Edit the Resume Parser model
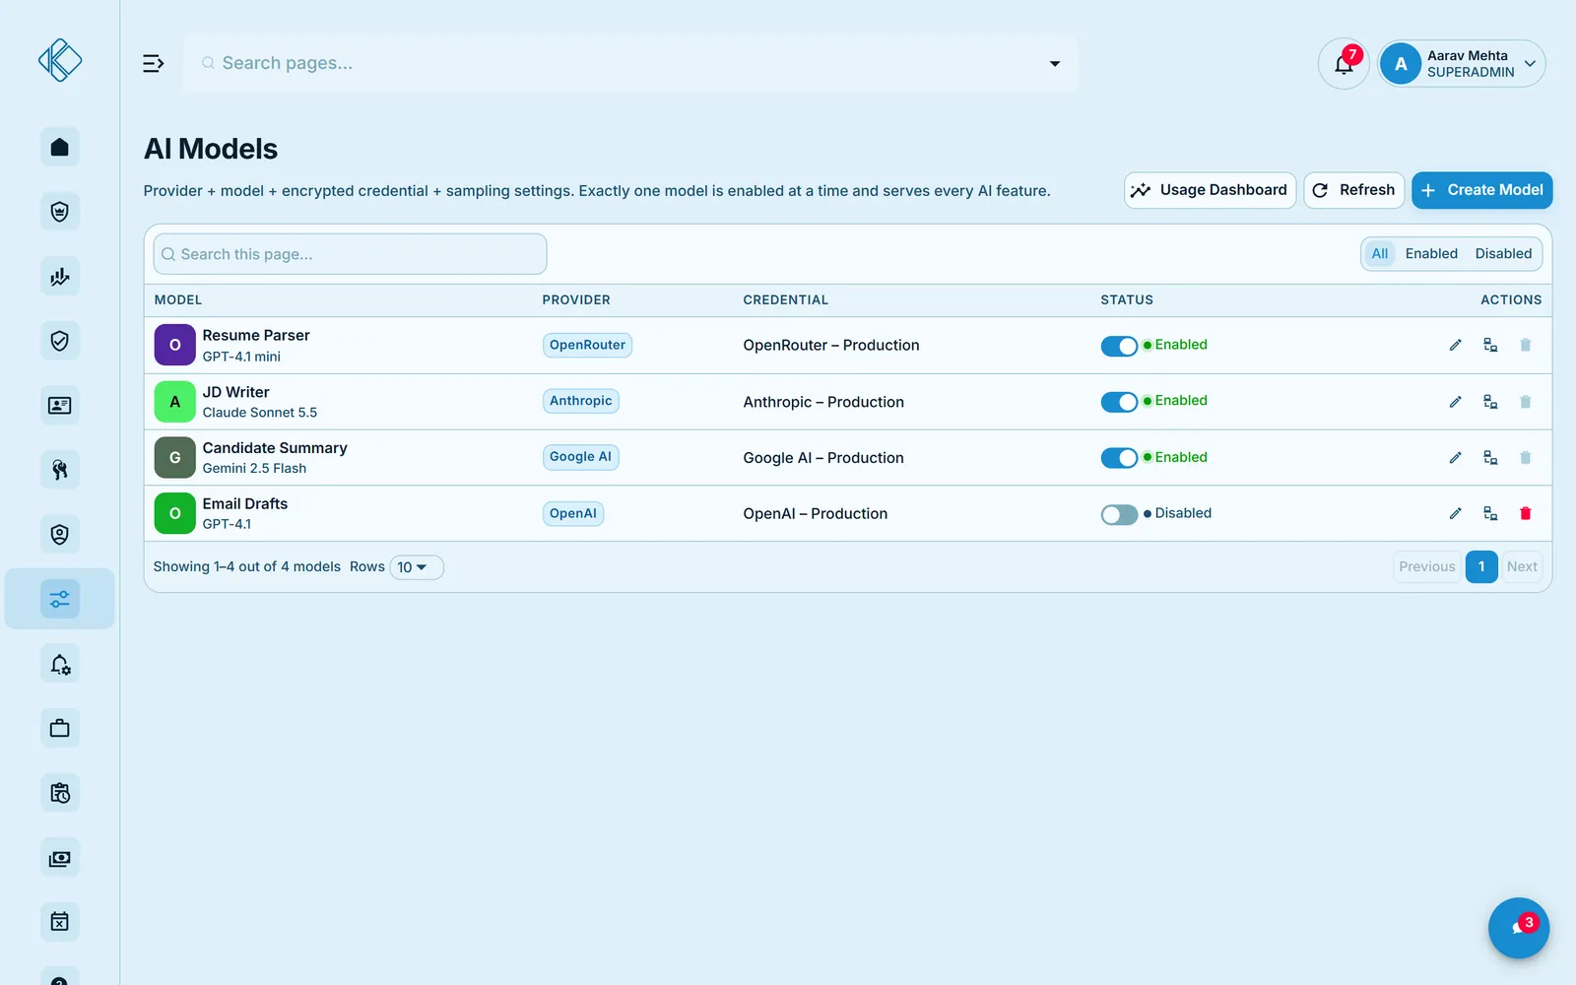Viewport: 1576px width, 985px height. (x=1455, y=345)
